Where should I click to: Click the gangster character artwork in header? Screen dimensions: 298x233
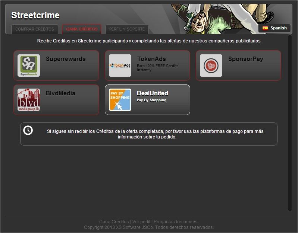(x=222, y=19)
